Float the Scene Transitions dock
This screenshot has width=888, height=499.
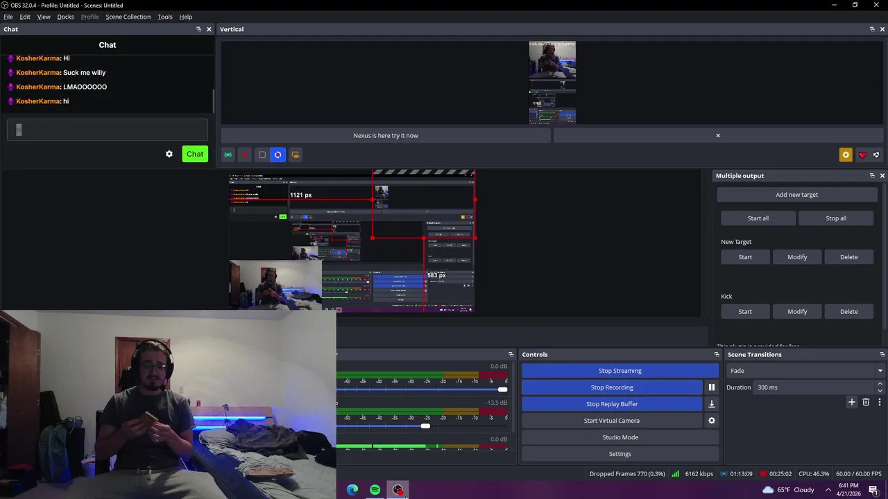pyautogui.click(x=882, y=354)
